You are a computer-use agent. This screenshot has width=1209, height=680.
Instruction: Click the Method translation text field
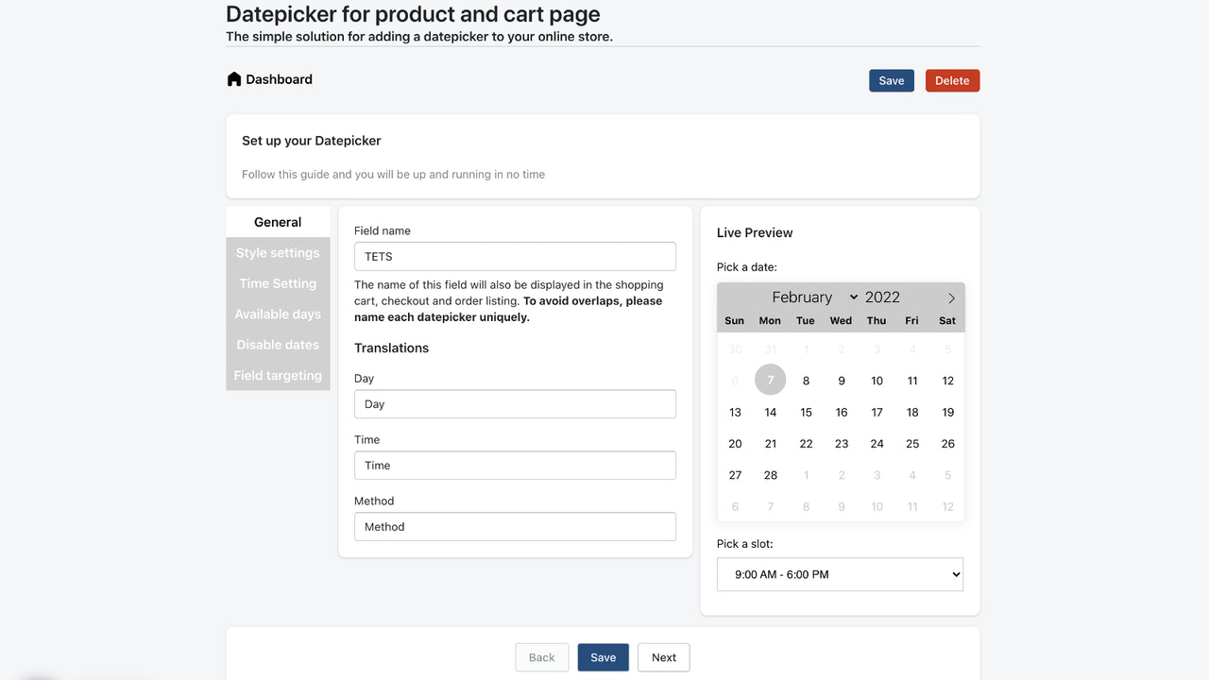(x=515, y=526)
